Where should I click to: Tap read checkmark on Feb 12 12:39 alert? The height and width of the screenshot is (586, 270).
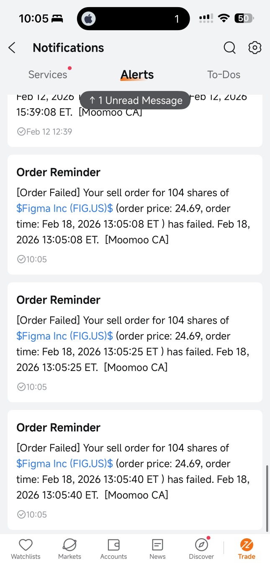point(21,132)
